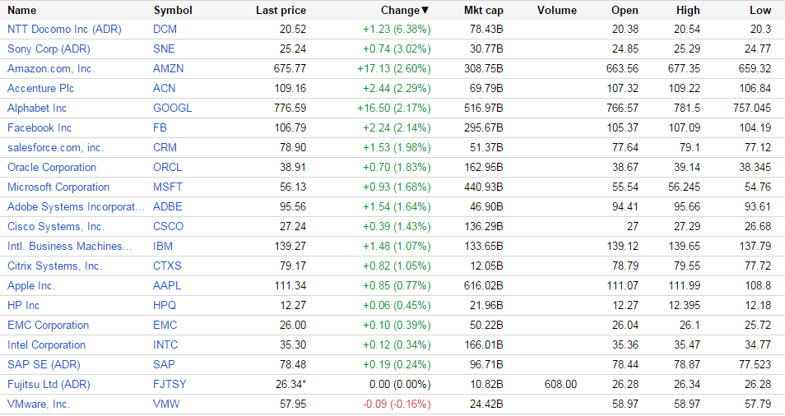Open the Amazon.com, Inc. company page

coord(51,69)
